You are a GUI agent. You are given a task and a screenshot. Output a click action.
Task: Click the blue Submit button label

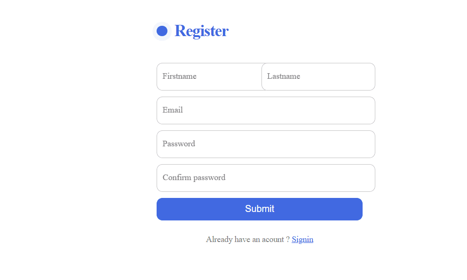[260, 209]
